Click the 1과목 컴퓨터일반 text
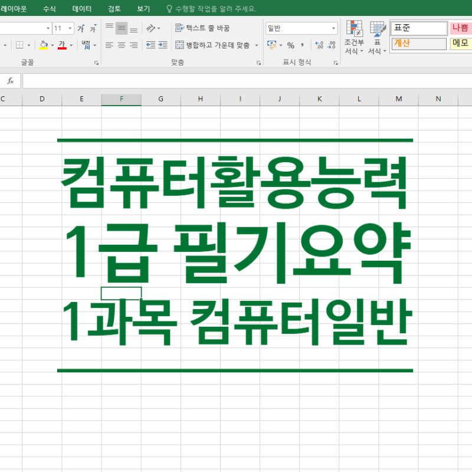This screenshot has width=472, height=472. point(237,322)
